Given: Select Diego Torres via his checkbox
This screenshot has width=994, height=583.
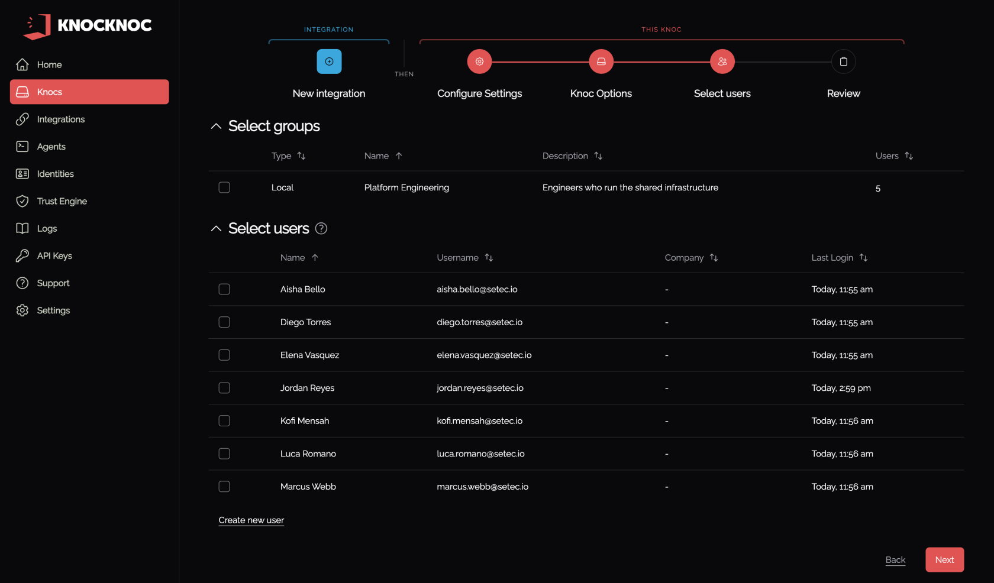Looking at the screenshot, I should pos(224,322).
